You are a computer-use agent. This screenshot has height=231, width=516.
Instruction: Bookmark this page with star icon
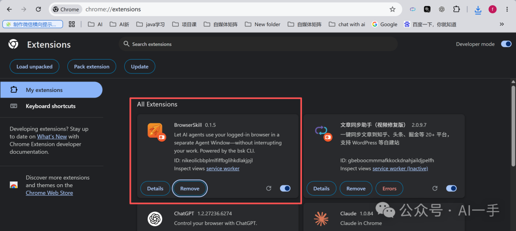[392, 9]
